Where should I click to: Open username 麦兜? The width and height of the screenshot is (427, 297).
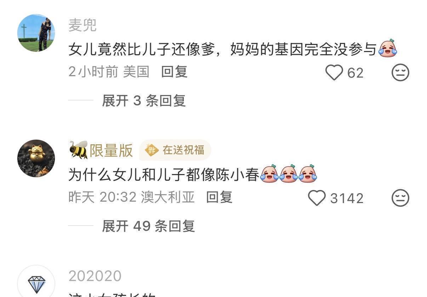point(82,25)
